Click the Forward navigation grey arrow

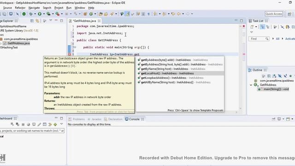pos(188,14)
